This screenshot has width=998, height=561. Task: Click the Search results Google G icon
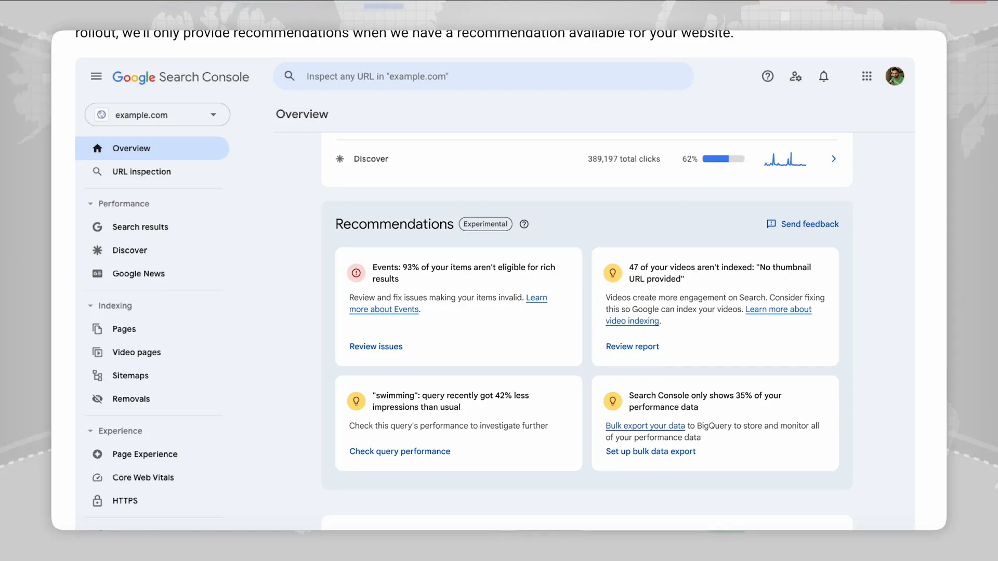tap(97, 227)
